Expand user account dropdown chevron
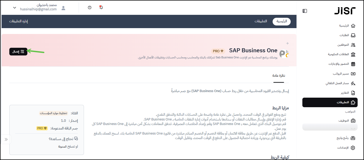The image size is (364, 160). [x=15, y=8]
